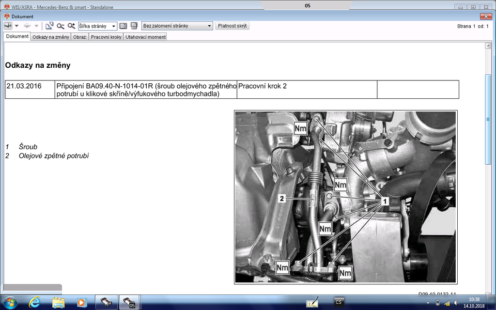Click the handwriting input panel icon in taskbar
Image resolution: width=496 pixels, height=310 pixels.
[x=312, y=302]
